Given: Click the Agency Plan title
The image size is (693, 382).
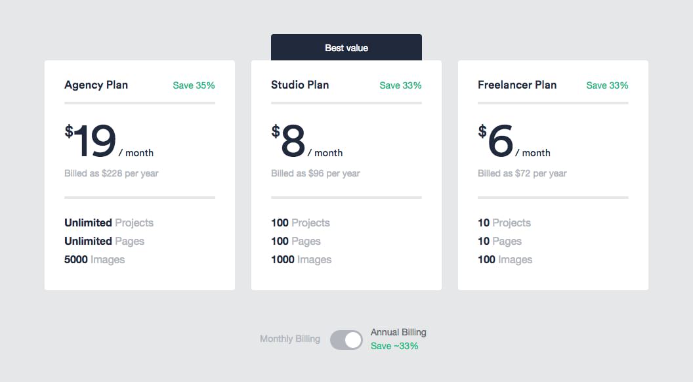Looking at the screenshot, I should [96, 85].
